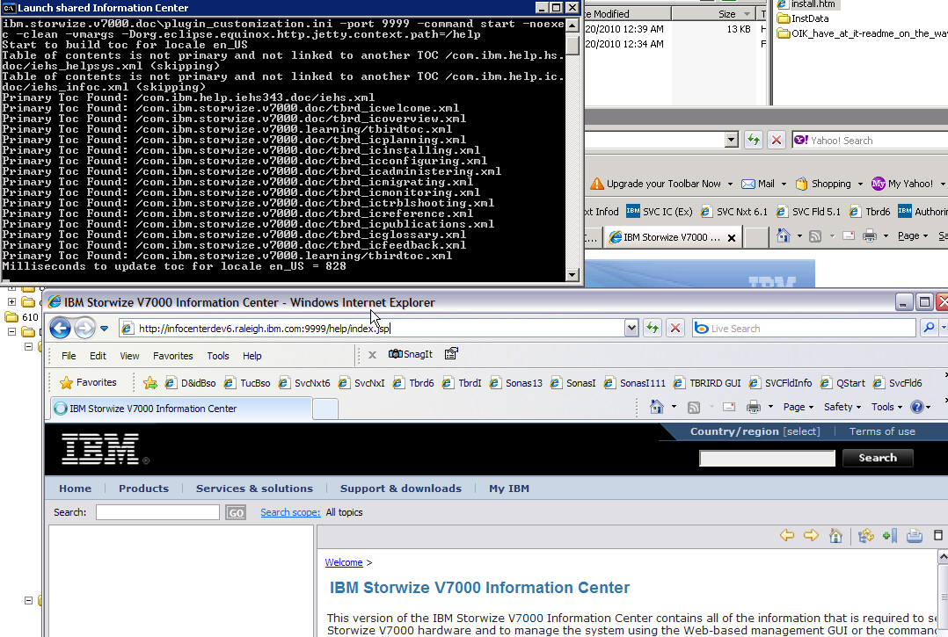The height and width of the screenshot is (637, 948).
Task: Open the Favorites menu
Action: point(173,356)
